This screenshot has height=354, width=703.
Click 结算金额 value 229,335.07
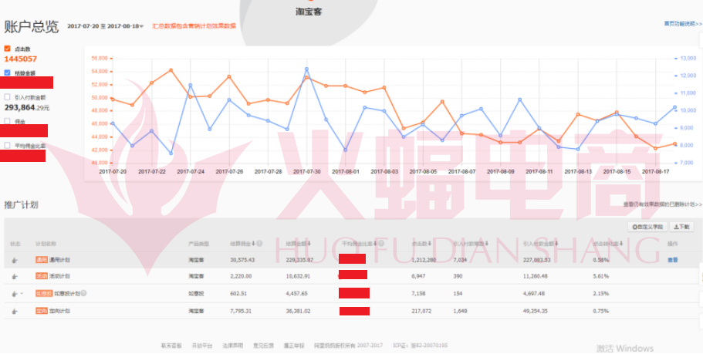pyautogui.click(x=299, y=260)
